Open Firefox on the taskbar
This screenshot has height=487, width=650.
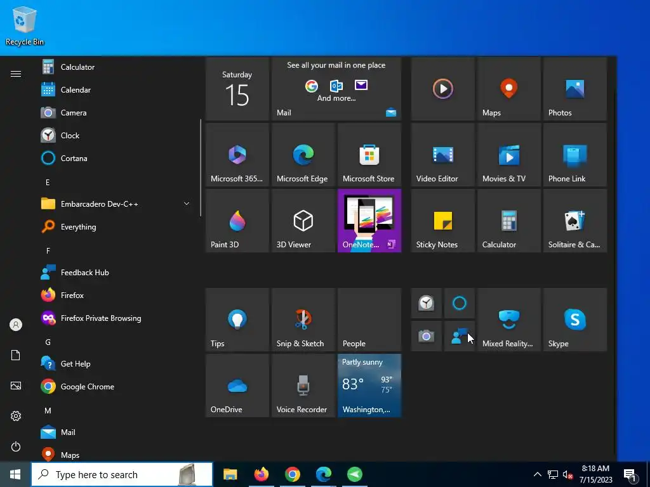[x=261, y=474]
